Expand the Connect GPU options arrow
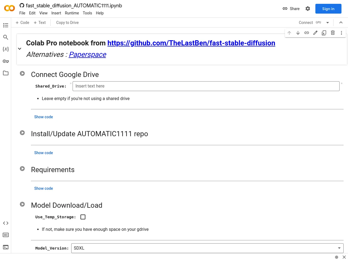This screenshot has width=348, height=261. pos(328,23)
